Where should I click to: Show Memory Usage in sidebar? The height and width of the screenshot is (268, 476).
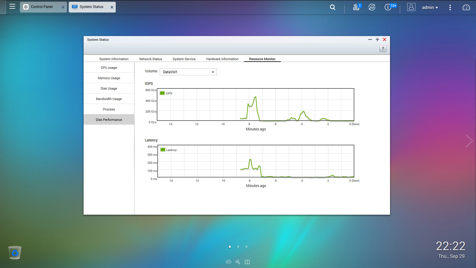click(109, 78)
